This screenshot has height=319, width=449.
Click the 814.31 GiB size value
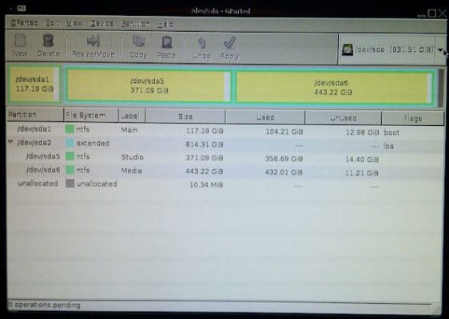[205, 144]
